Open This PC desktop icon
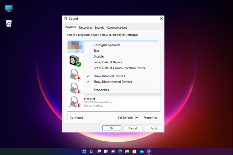The height and width of the screenshot is (155, 233). pos(9,8)
